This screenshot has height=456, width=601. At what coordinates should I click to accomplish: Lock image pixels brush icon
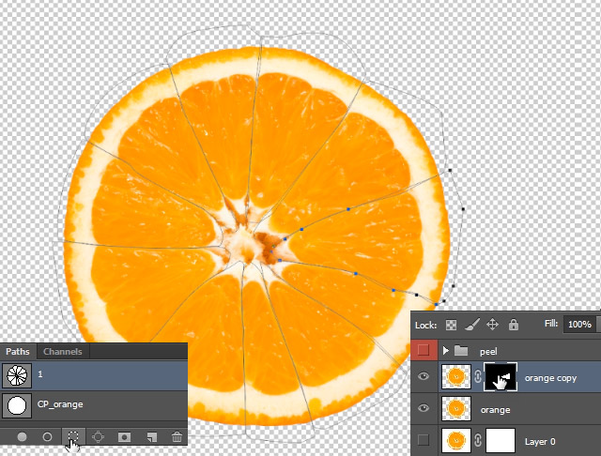tap(471, 325)
